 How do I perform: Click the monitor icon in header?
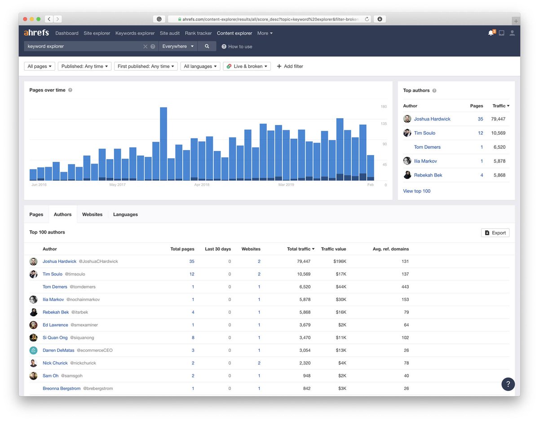click(x=502, y=33)
